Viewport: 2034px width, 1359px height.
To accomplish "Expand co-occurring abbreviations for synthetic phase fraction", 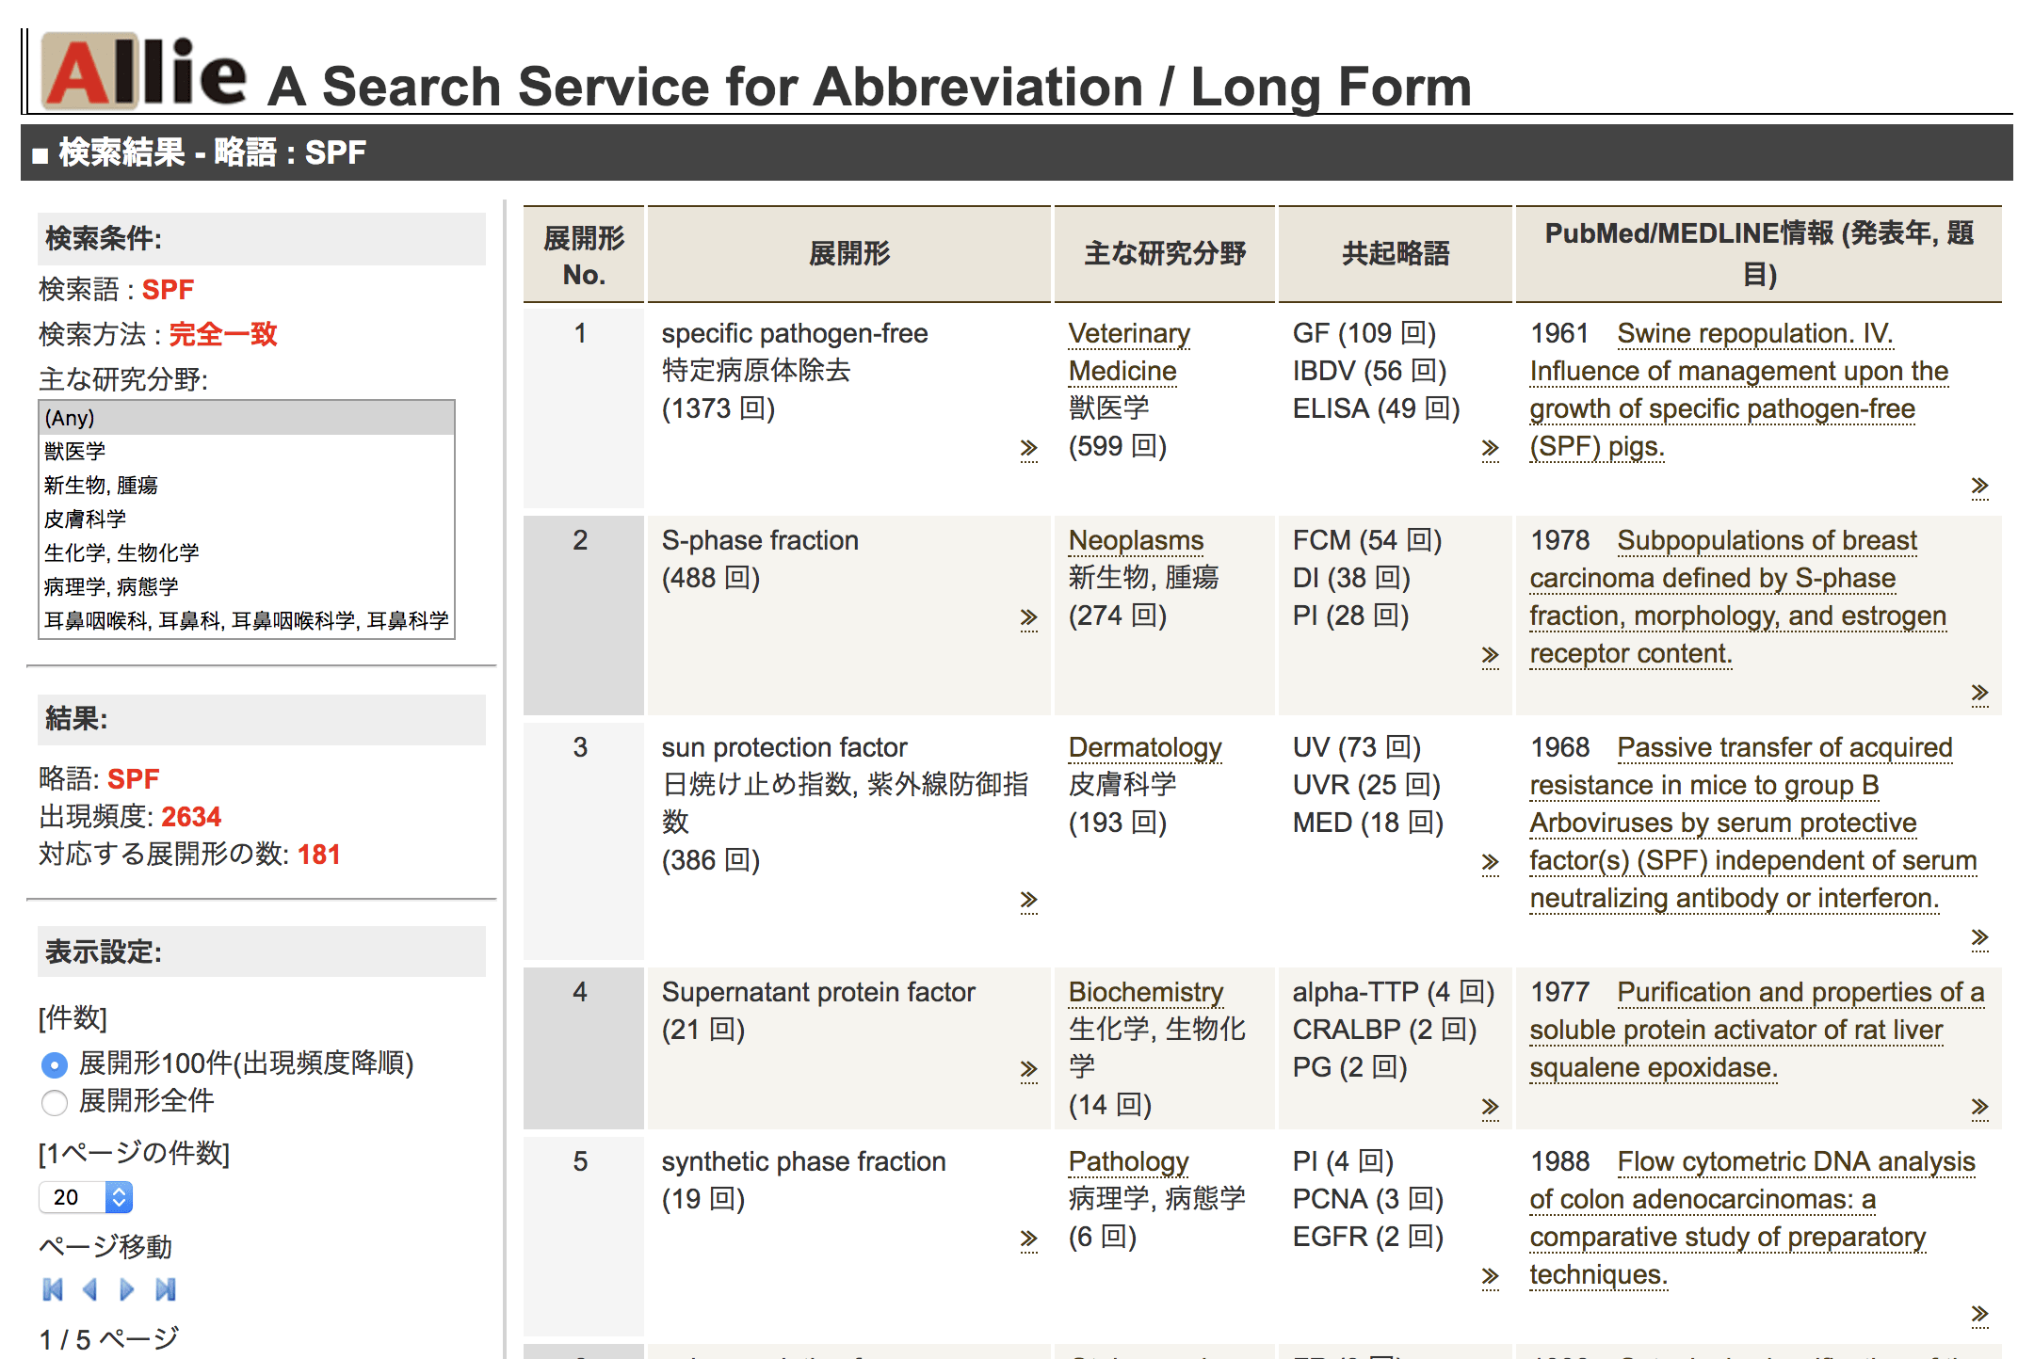I will coord(1490,1276).
